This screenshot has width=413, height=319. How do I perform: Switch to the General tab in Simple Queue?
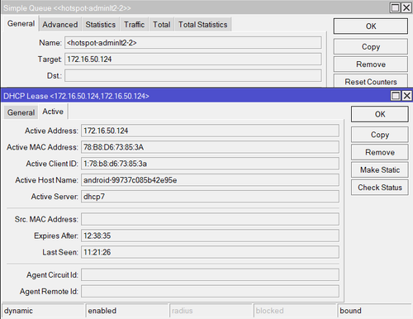pos(21,24)
